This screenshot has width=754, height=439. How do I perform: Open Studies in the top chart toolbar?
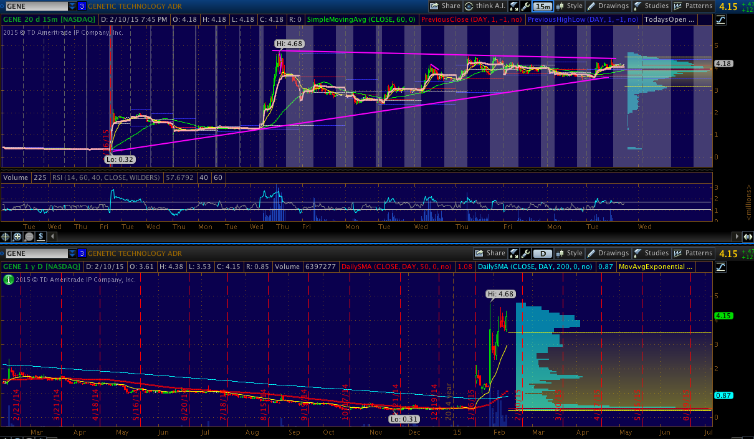pyautogui.click(x=651, y=6)
